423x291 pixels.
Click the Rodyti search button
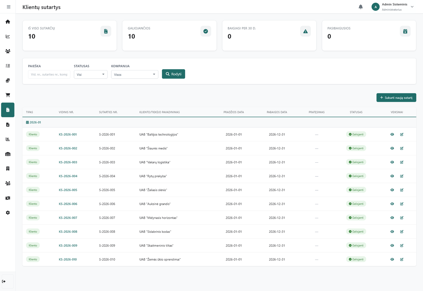(173, 74)
